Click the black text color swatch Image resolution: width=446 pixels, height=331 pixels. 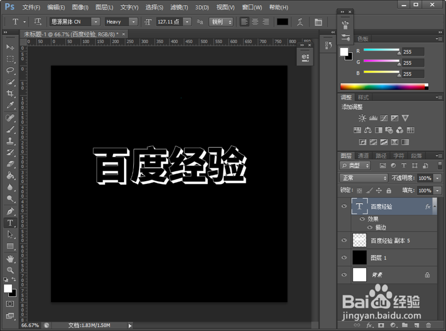click(282, 22)
